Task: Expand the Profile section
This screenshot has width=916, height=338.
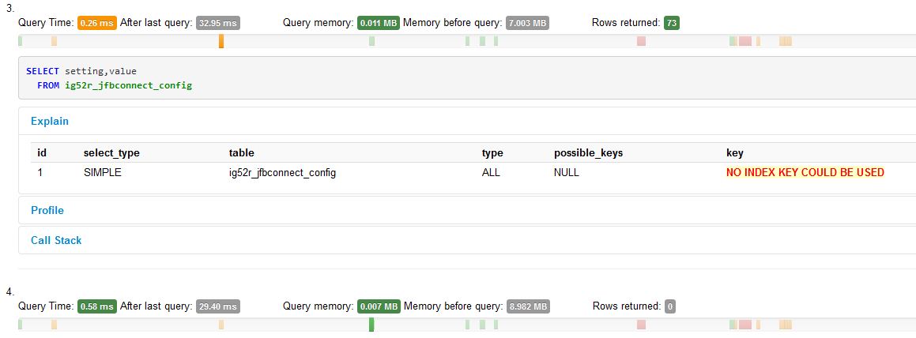Action: (x=47, y=210)
